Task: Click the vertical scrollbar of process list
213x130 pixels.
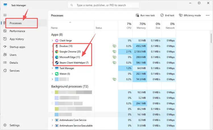Action: (211, 38)
